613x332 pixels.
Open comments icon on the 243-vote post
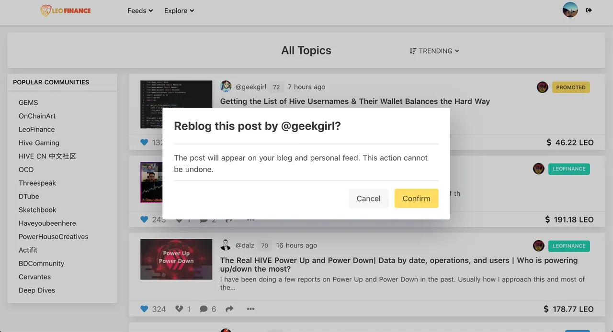pyautogui.click(x=204, y=220)
